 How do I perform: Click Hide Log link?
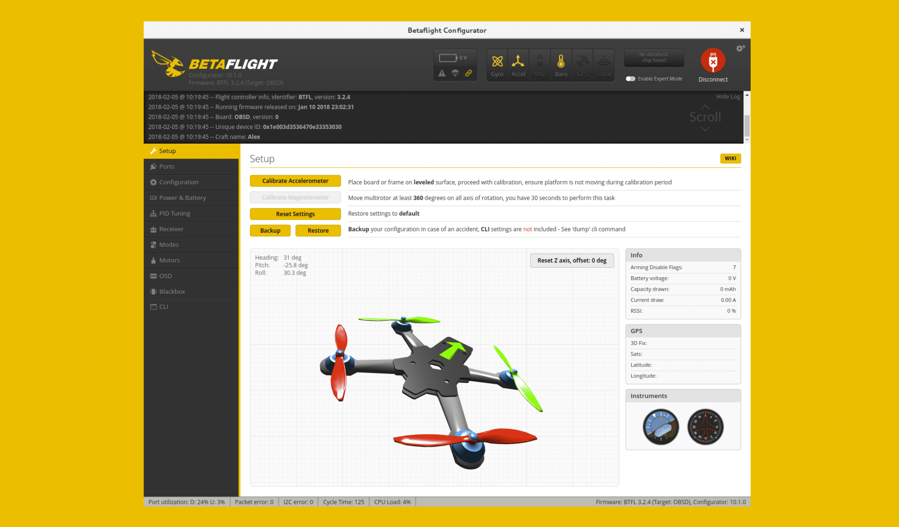728,97
